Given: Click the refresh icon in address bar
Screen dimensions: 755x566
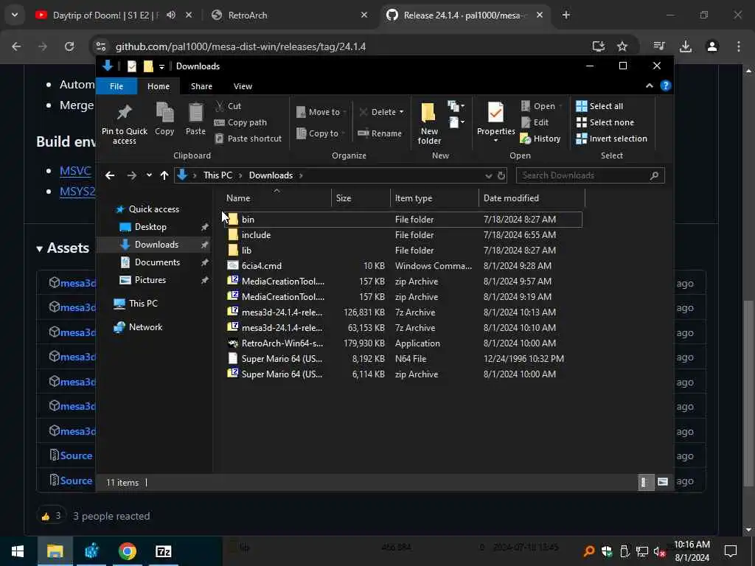Looking at the screenshot, I should [x=501, y=175].
